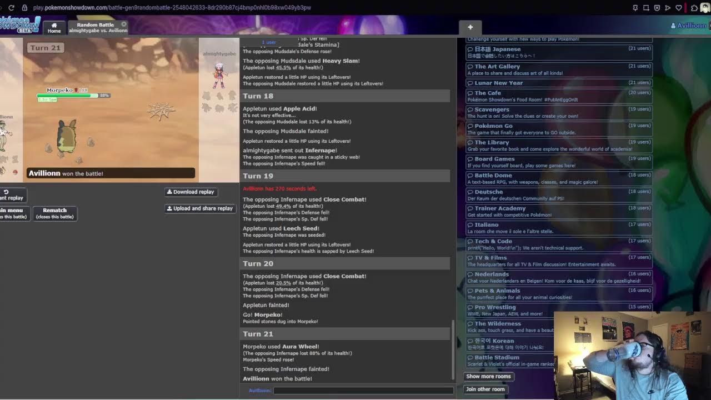711x400 pixels.
Task: Click "Appletun used Apple Acid!" log line
Action: pyautogui.click(x=280, y=109)
